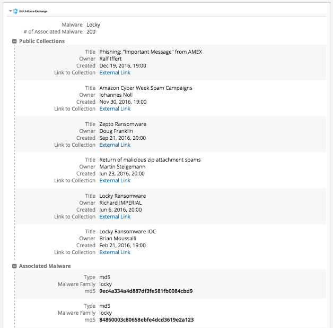Click the md5 hash starting with 9ec4a334
The width and height of the screenshot is (333, 328).
146,291
